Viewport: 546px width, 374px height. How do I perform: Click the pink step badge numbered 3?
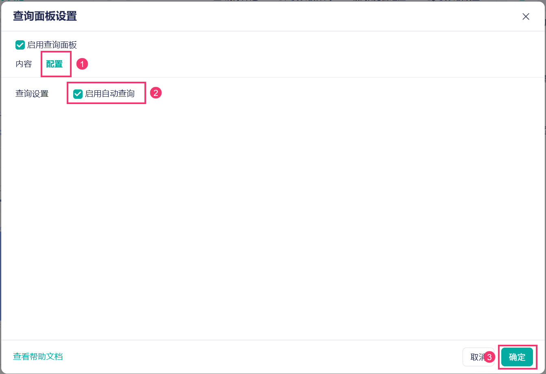[x=489, y=357]
